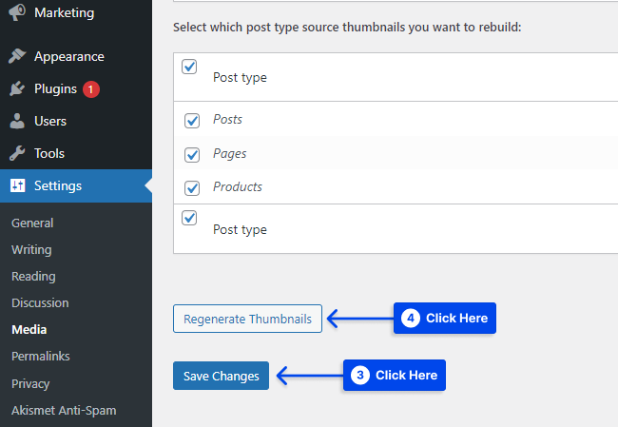Image resolution: width=618 pixels, height=427 pixels.
Task: Open the Settings menu
Action: click(x=76, y=185)
